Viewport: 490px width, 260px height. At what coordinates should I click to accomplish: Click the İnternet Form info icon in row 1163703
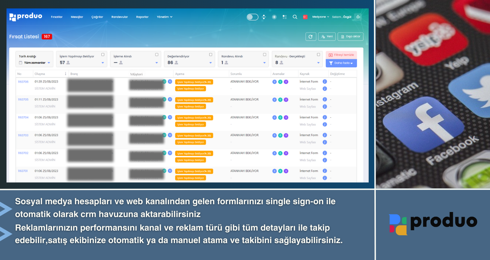pyautogui.click(x=325, y=135)
